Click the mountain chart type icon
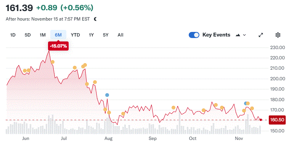Viewport: 289px width, 143px height. [238, 35]
